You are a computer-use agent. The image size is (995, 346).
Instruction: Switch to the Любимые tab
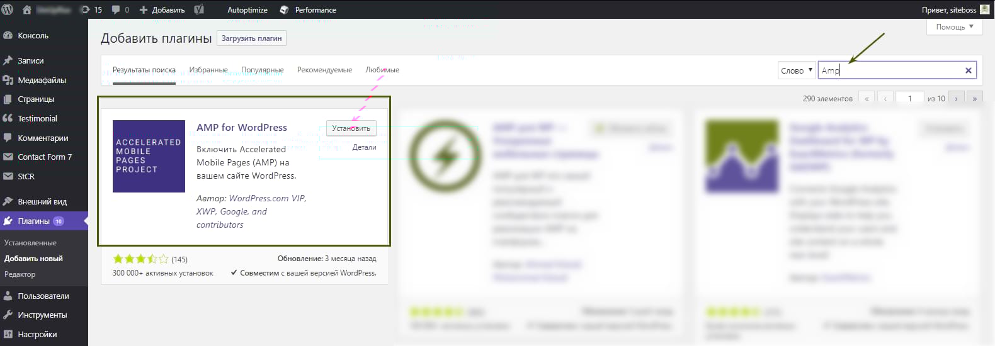pyautogui.click(x=382, y=70)
